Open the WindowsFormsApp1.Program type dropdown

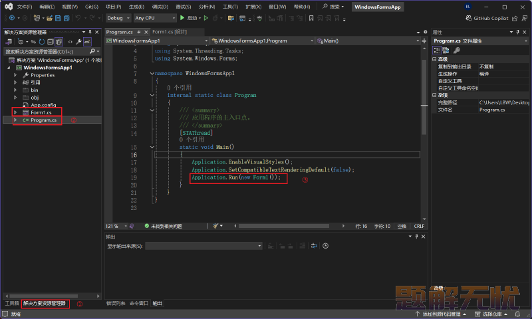point(262,41)
